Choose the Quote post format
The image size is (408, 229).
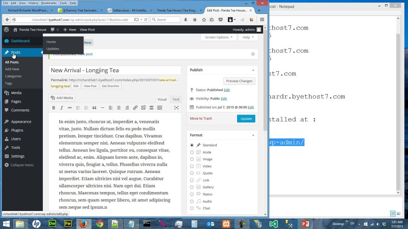[x=192, y=173]
